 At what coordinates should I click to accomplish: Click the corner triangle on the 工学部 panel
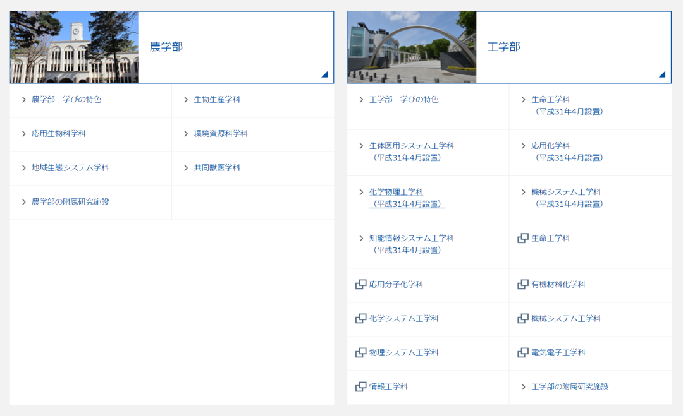point(663,75)
